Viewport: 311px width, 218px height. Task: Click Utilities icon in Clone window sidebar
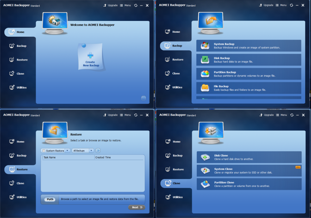pos(168,197)
